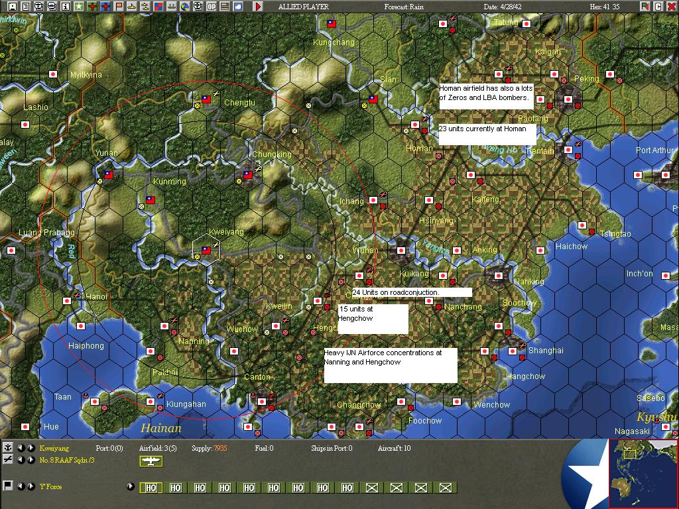The width and height of the screenshot is (679, 509).
Task: Click the 'Airfield: 3(5)' text
Action: click(x=158, y=449)
